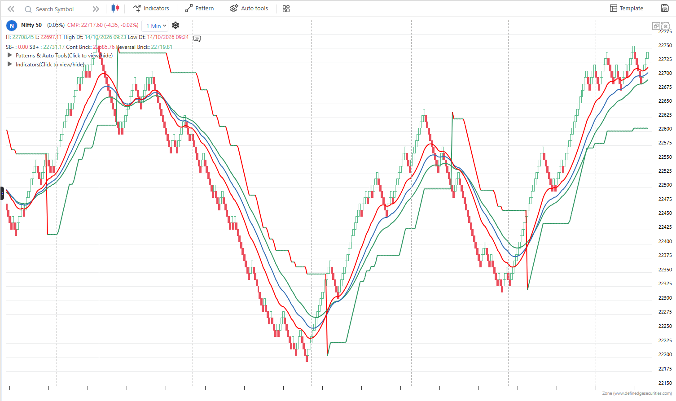Image resolution: width=676 pixels, height=401 pixels.
Task: Click the comment note icon
Action: click(x=197, y=39)
